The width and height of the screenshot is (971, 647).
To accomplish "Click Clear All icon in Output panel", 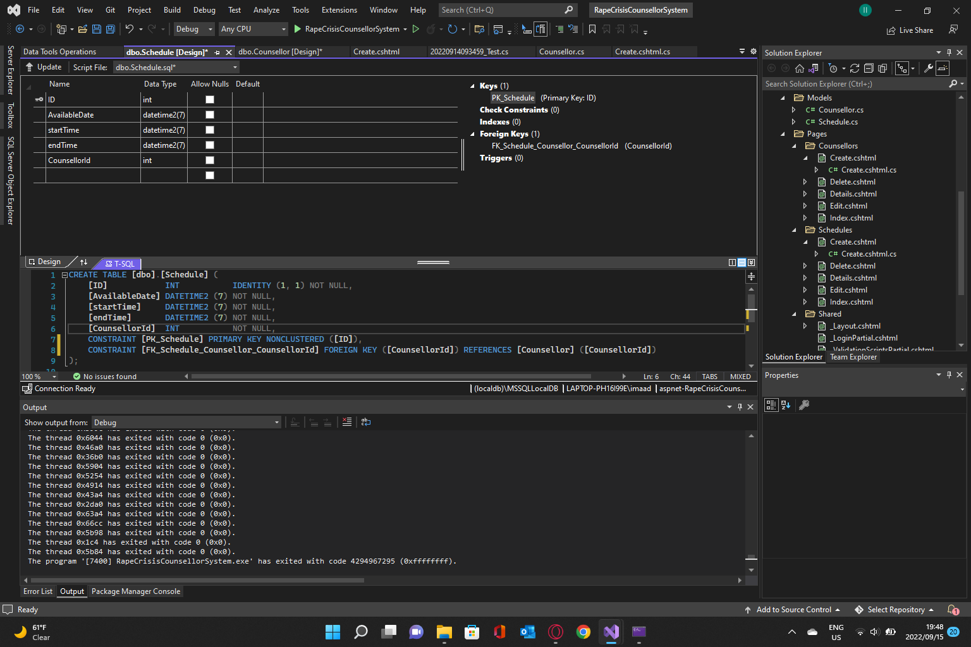I will tap(347, 422).
